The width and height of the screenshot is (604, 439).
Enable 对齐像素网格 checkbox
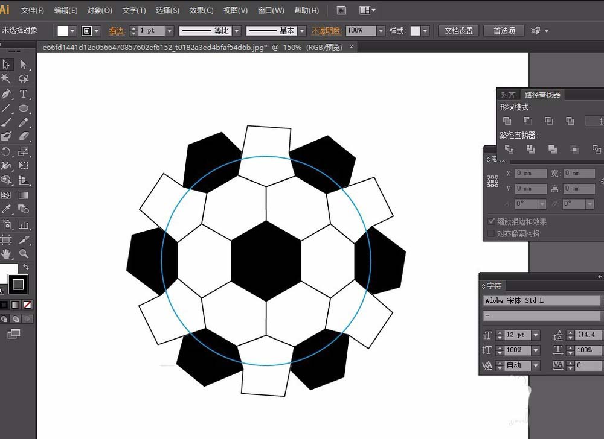(x=491, y=233)
